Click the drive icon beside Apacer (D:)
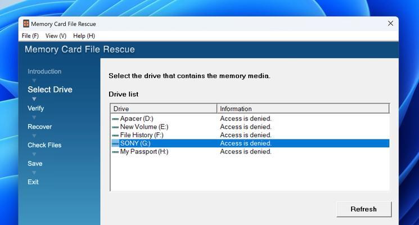This screenshot has width=419, height=225. (115, 119)
